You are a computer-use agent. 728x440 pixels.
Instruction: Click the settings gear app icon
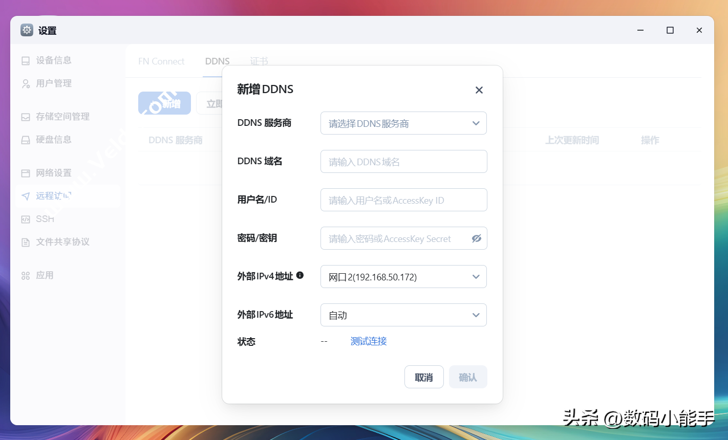point(27,30)
